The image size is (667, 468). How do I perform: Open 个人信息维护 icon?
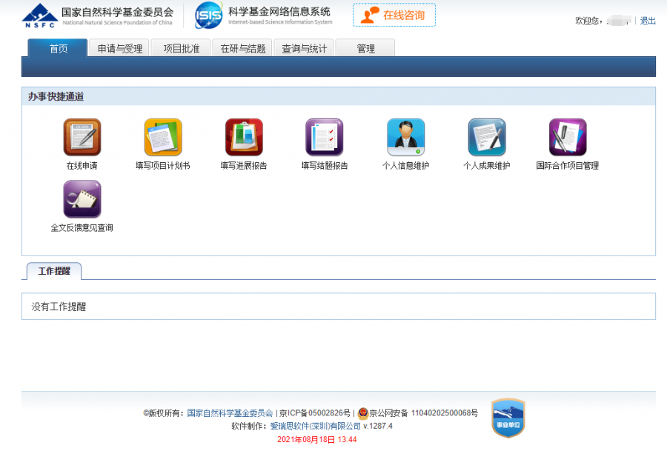click(405, 137)
